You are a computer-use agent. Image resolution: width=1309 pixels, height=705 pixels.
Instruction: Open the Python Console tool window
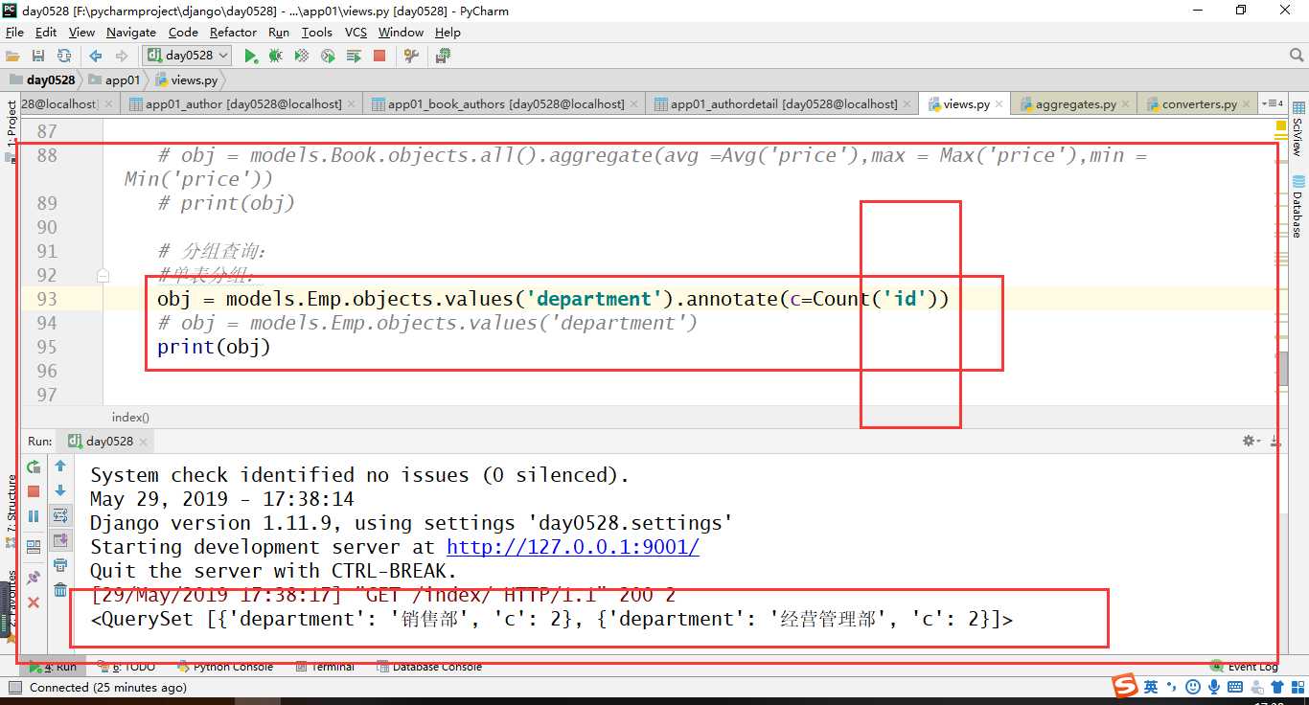click(x=225, y=667)
